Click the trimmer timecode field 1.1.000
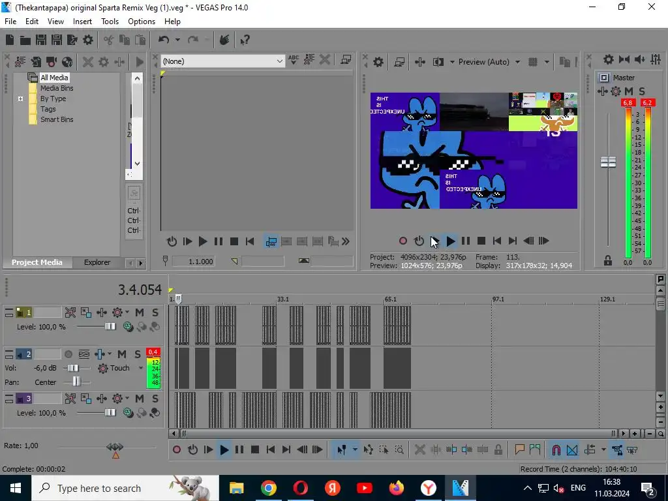The height and width of the screenshot is (501, 668). (x=193, y=262)
